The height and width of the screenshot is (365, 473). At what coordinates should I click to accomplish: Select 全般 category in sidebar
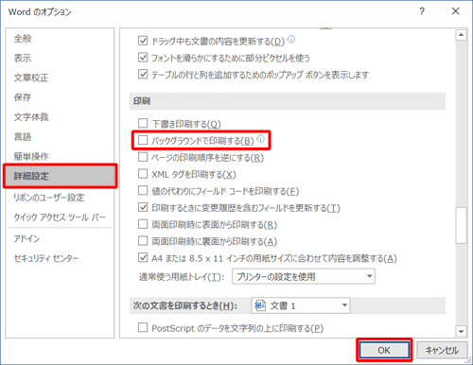click(23, 39)
